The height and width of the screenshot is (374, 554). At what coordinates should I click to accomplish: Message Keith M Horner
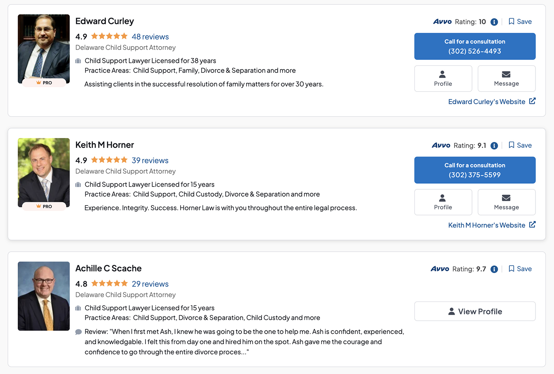pos(506,202)
